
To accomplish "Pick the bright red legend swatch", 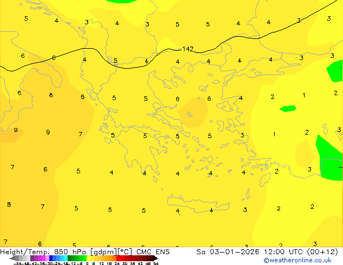I will tap(118, 258).
